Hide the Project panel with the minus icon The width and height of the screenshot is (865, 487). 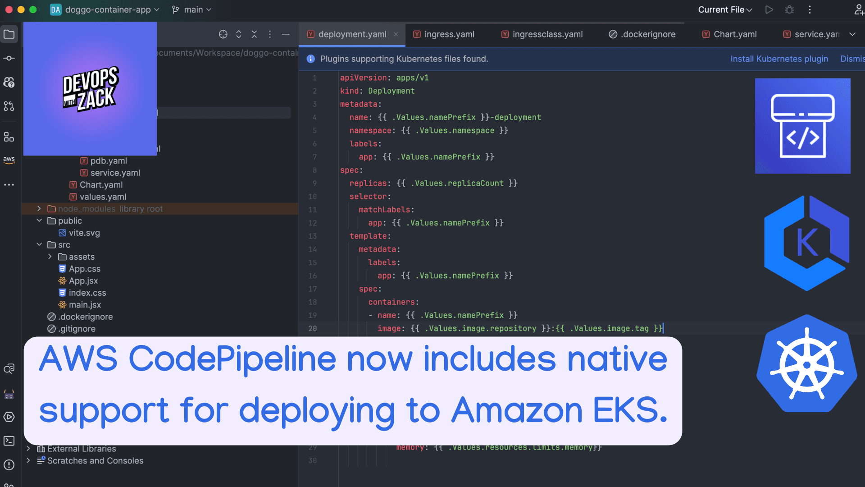[286, 34]
